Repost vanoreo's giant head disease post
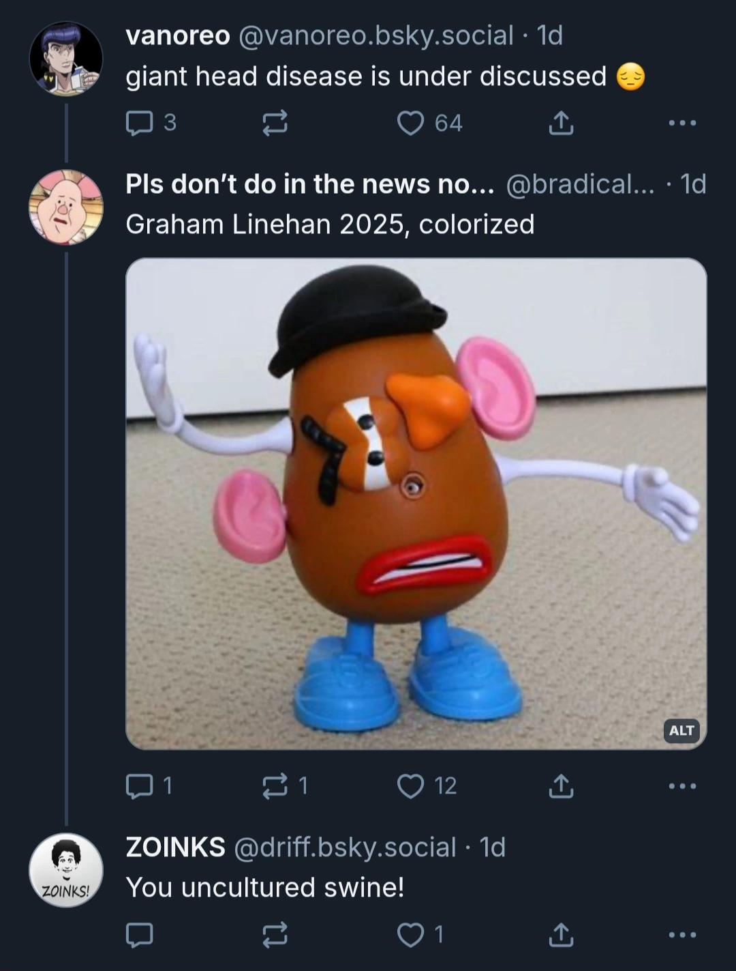 pyautogui.click(x=275, y=123)
